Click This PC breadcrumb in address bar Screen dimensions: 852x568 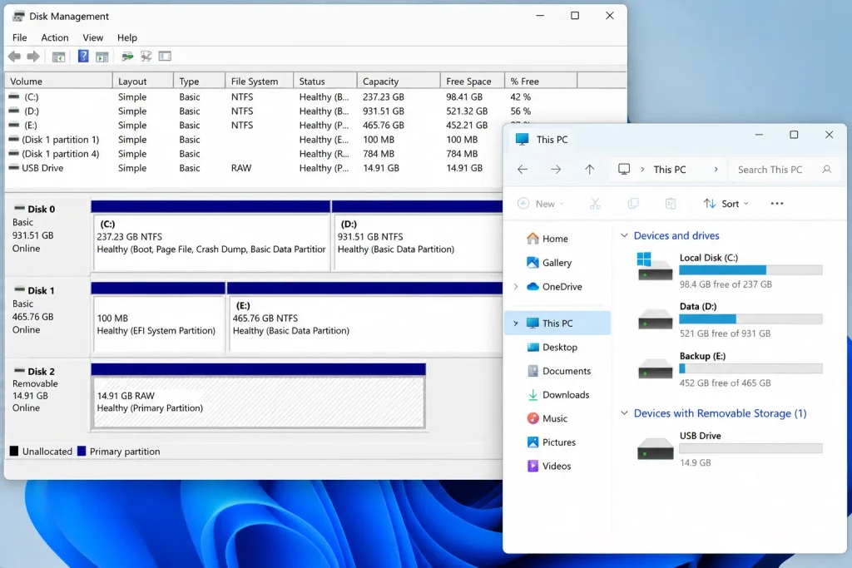(670, 170)
